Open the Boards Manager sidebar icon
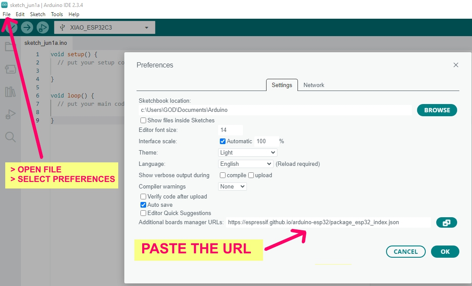Image resolution: width=472 pixels, height=286 pixels. click(10, 69)
